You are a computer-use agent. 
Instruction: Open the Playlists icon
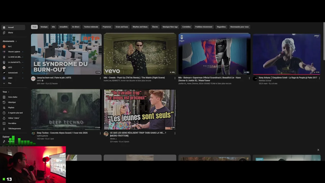click(x=4, y=108)
